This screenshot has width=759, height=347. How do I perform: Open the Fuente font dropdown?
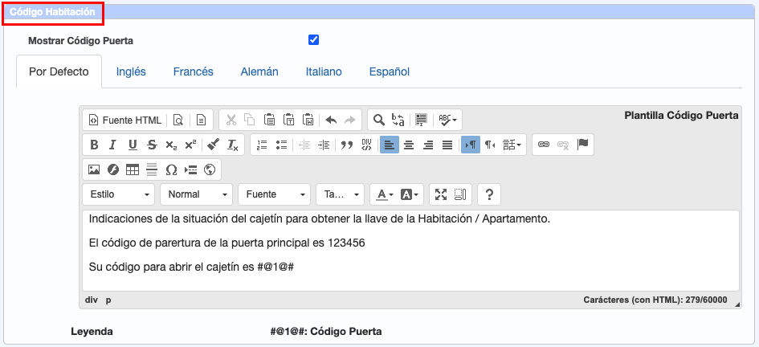(x=275, y=194)
